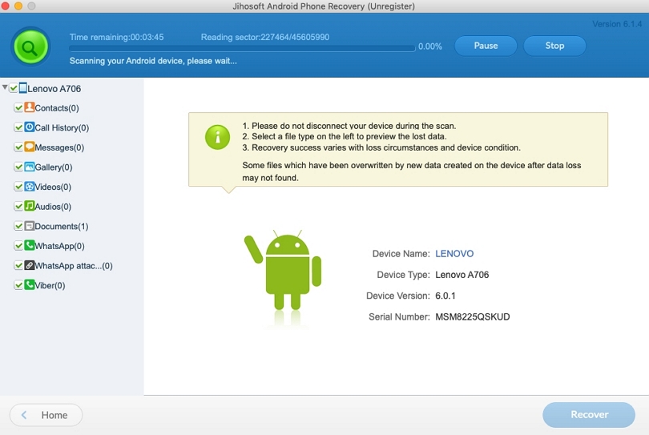649x435 pixels.
Task: Open Viber(0) category
Action: point(50,285)
